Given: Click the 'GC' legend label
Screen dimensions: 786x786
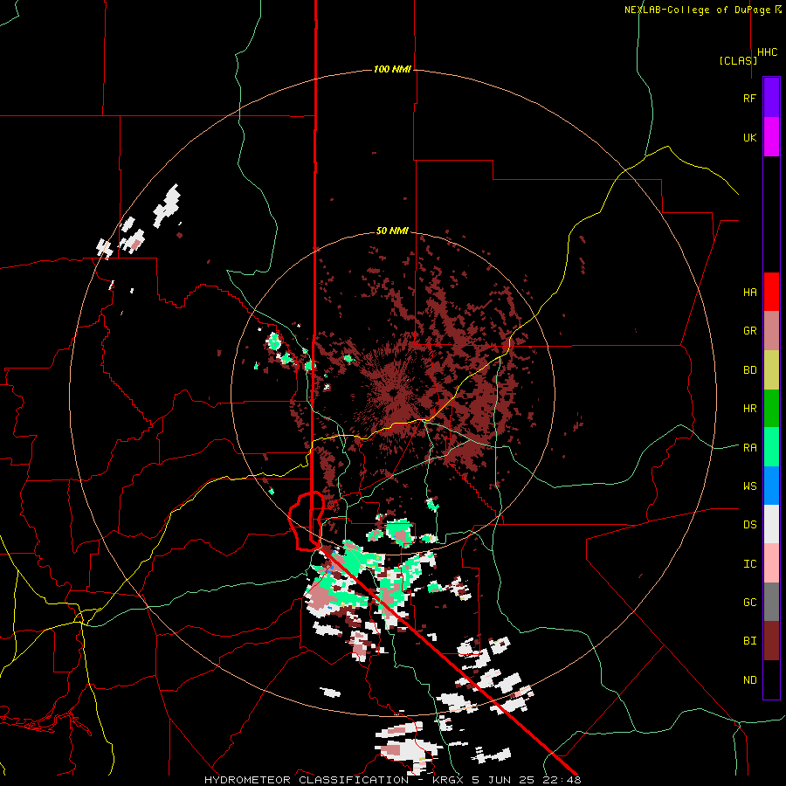Looking at the screenshot, I should [749, 603].
